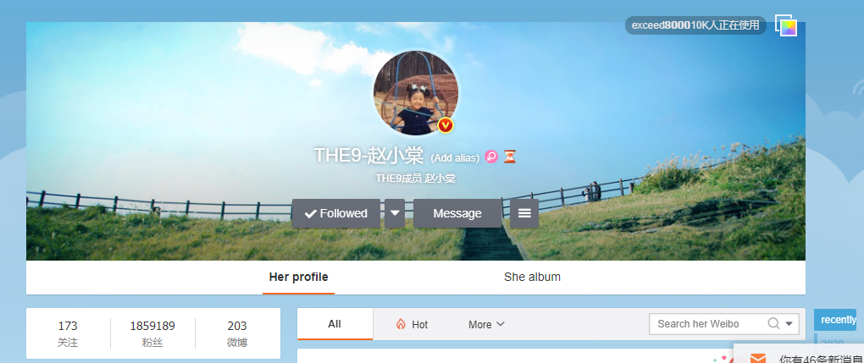Screen dimensions: 864x363
Task: Open the envelope new-messages notification
Action: (758, 359)
